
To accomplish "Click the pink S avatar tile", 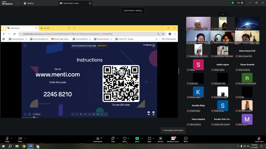I will [198, 65].
